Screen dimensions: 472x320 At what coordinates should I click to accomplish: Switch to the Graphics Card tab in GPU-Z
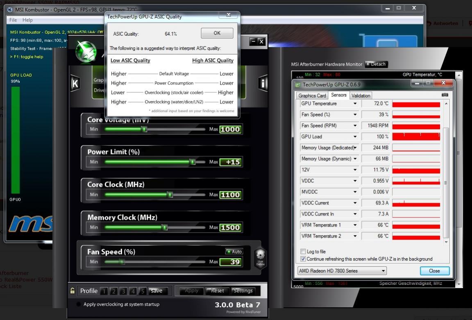coord(312,96)
